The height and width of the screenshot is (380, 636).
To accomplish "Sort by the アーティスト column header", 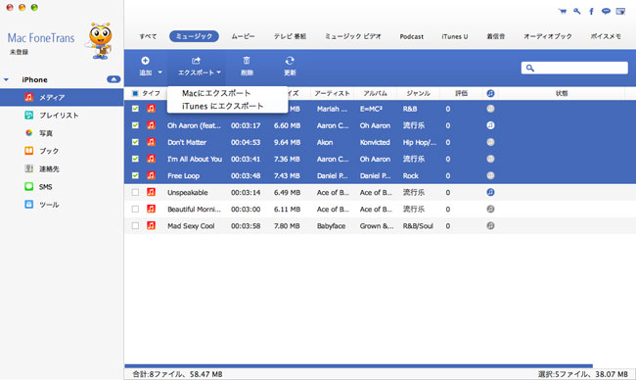I will tap(333, 93).
